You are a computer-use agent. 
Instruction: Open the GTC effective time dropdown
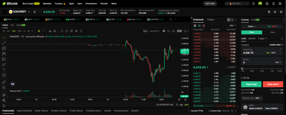(x=259, y=98)
